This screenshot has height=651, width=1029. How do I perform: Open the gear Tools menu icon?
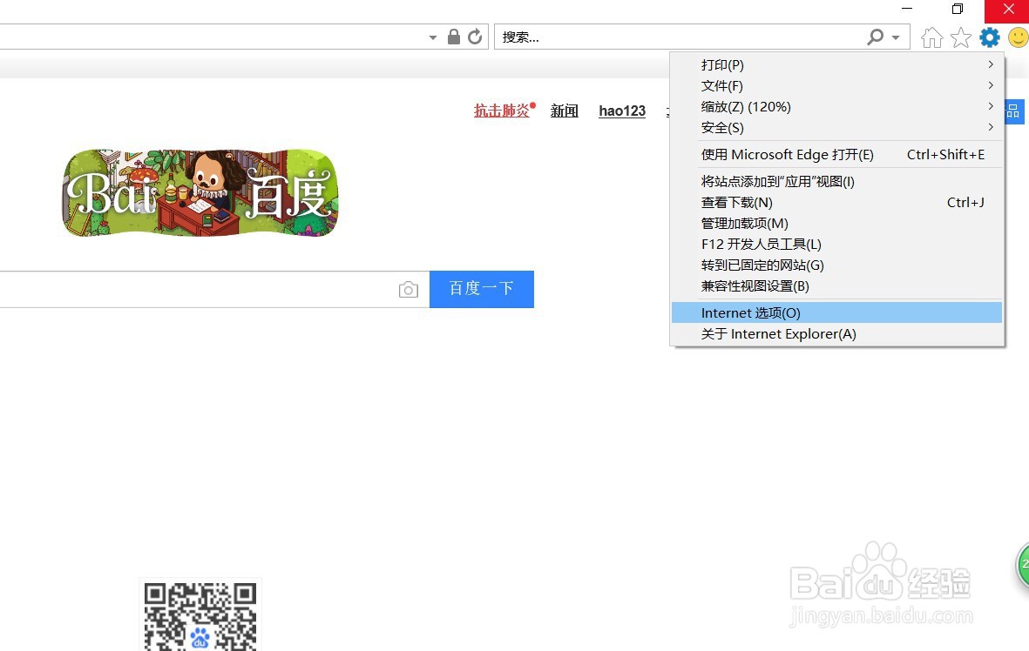tap(989, 37)
